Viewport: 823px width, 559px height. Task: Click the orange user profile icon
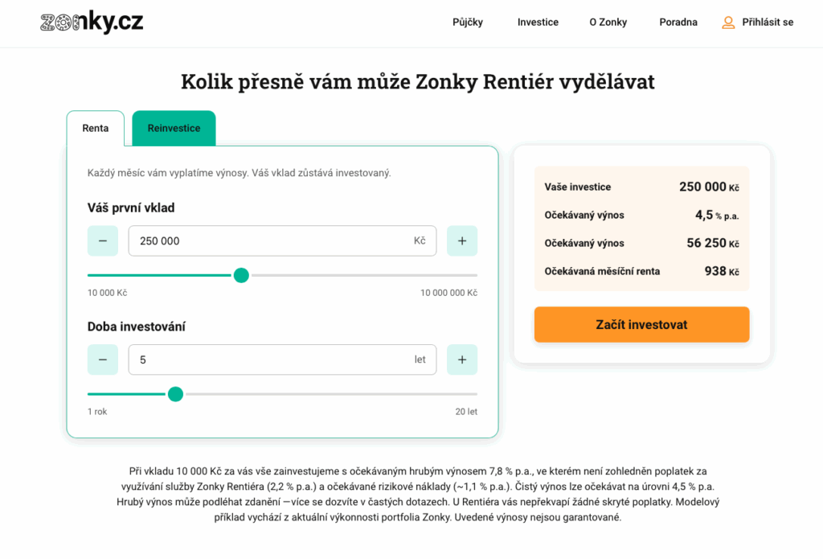[x=728, y=23]
